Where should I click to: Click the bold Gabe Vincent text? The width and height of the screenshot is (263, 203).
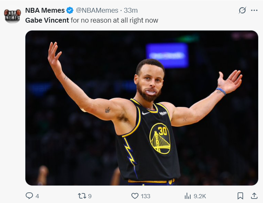(47, 20)
